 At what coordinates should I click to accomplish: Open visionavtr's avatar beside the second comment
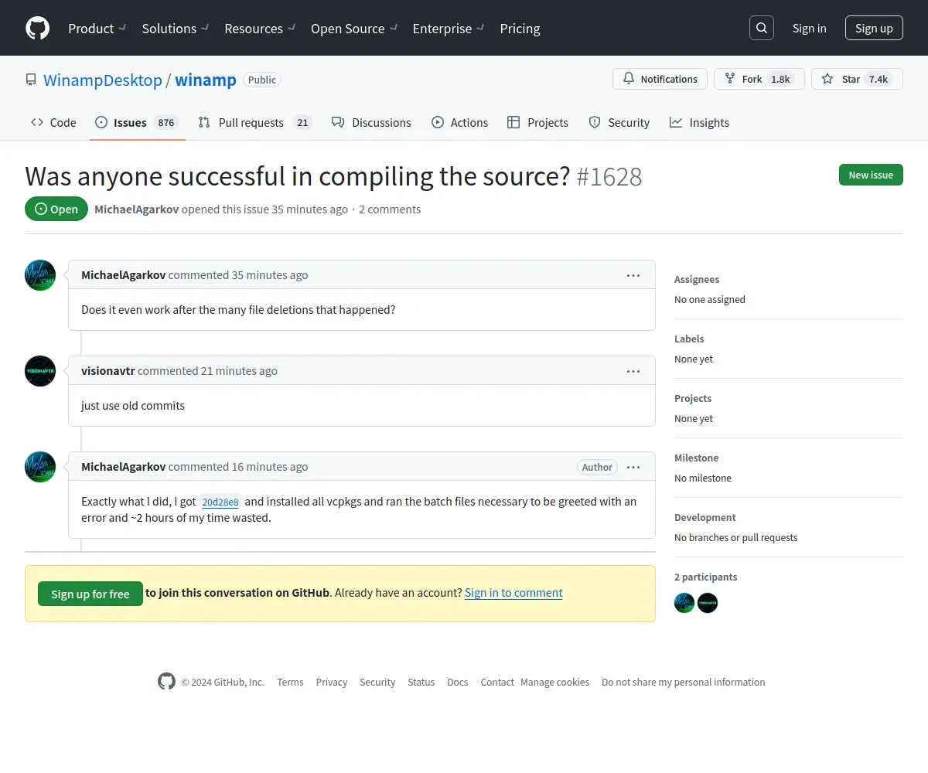point(40,371)
